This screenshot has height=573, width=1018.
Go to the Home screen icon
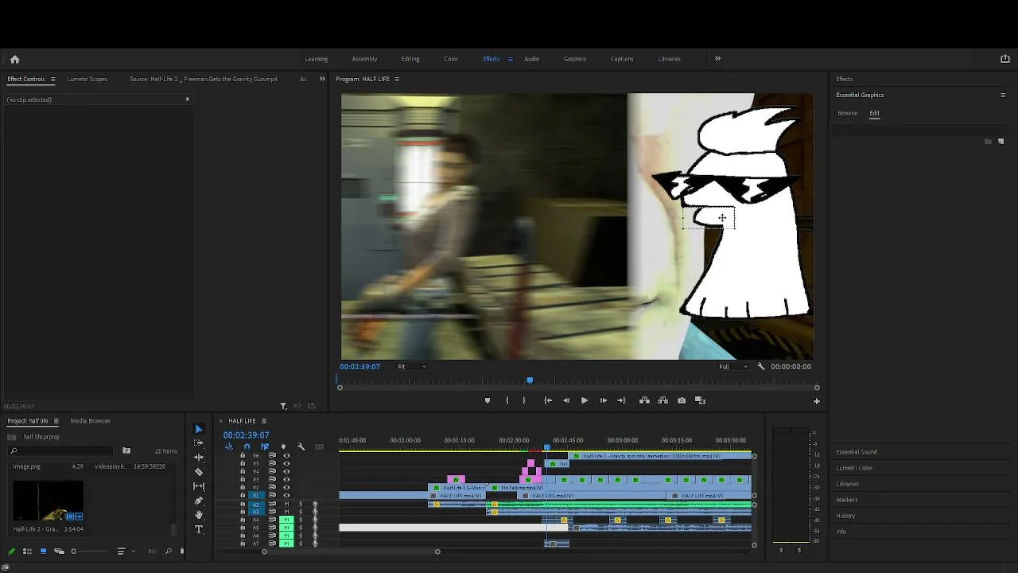(14, 59)
